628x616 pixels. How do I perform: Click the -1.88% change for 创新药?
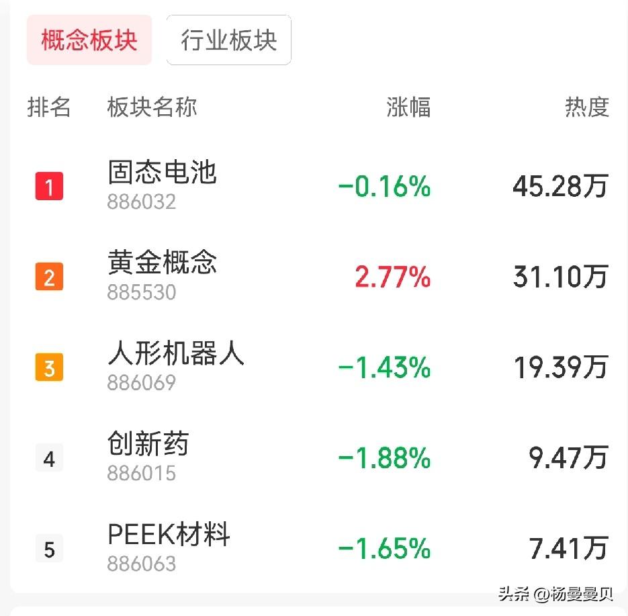click(384, 458)
